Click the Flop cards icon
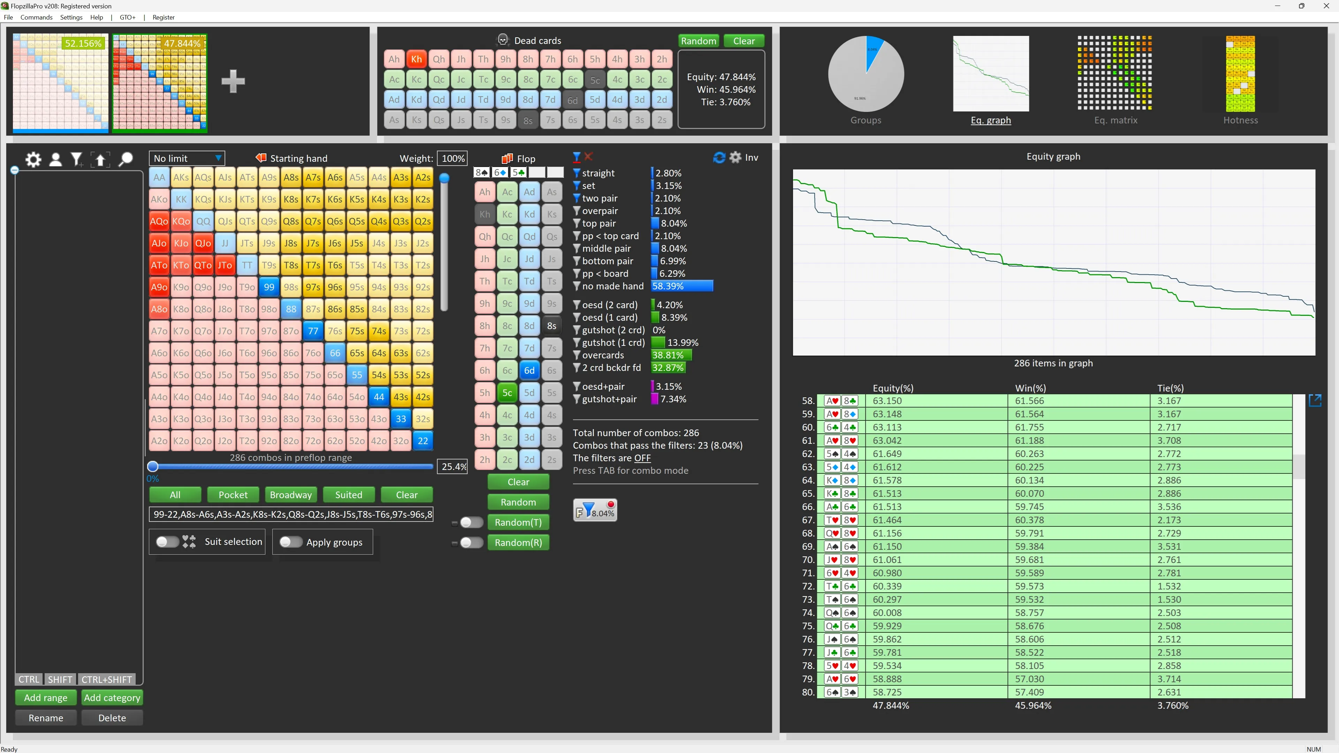Image resolution: width=1339 pixels, height=753 pixels. [x=507, y=159]
